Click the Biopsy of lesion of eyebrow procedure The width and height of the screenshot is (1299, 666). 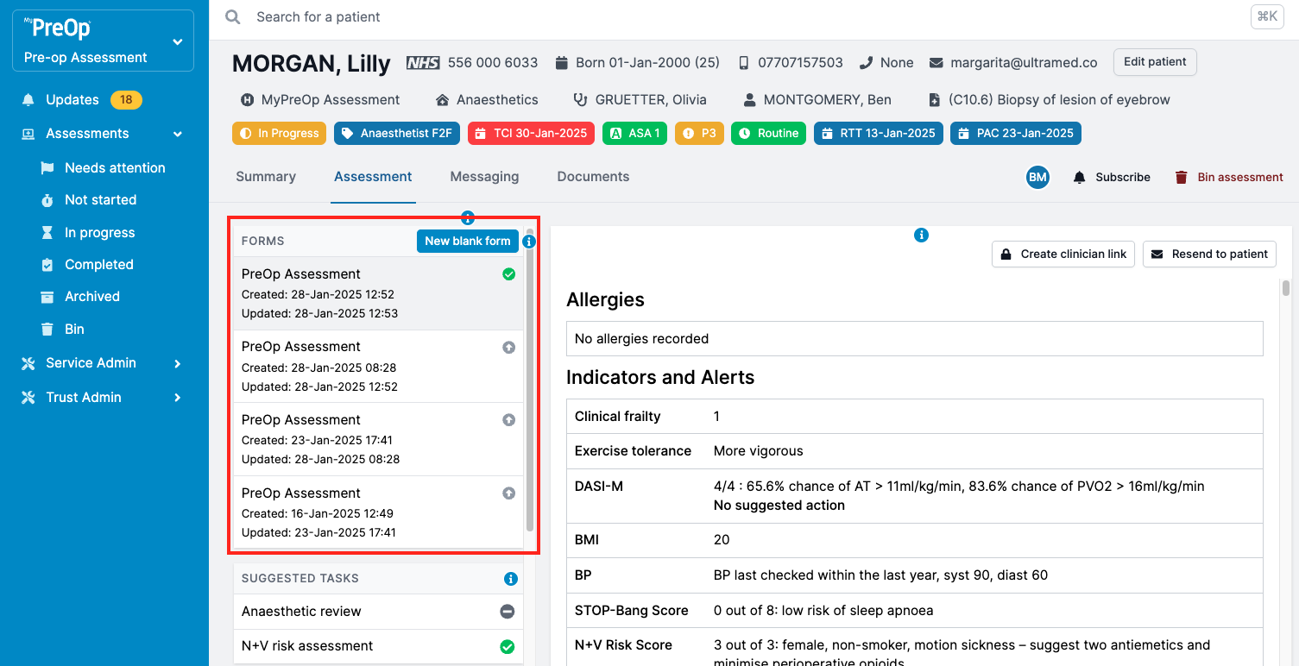[1059, 100]
